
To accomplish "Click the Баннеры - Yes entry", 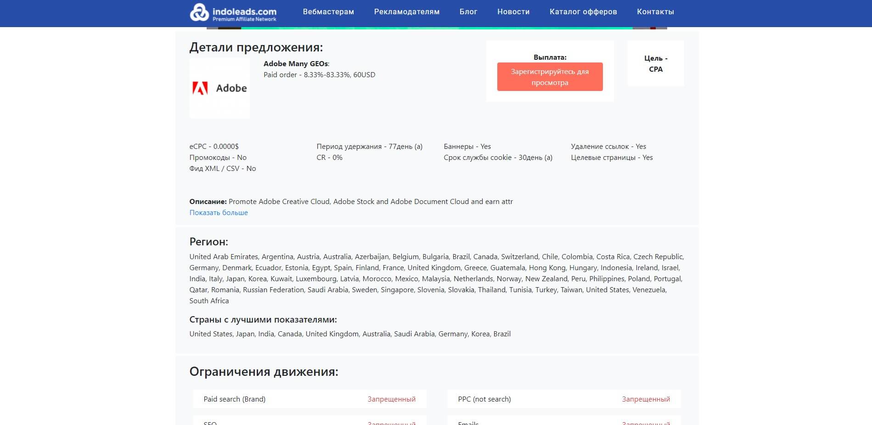I will (467, 147).
